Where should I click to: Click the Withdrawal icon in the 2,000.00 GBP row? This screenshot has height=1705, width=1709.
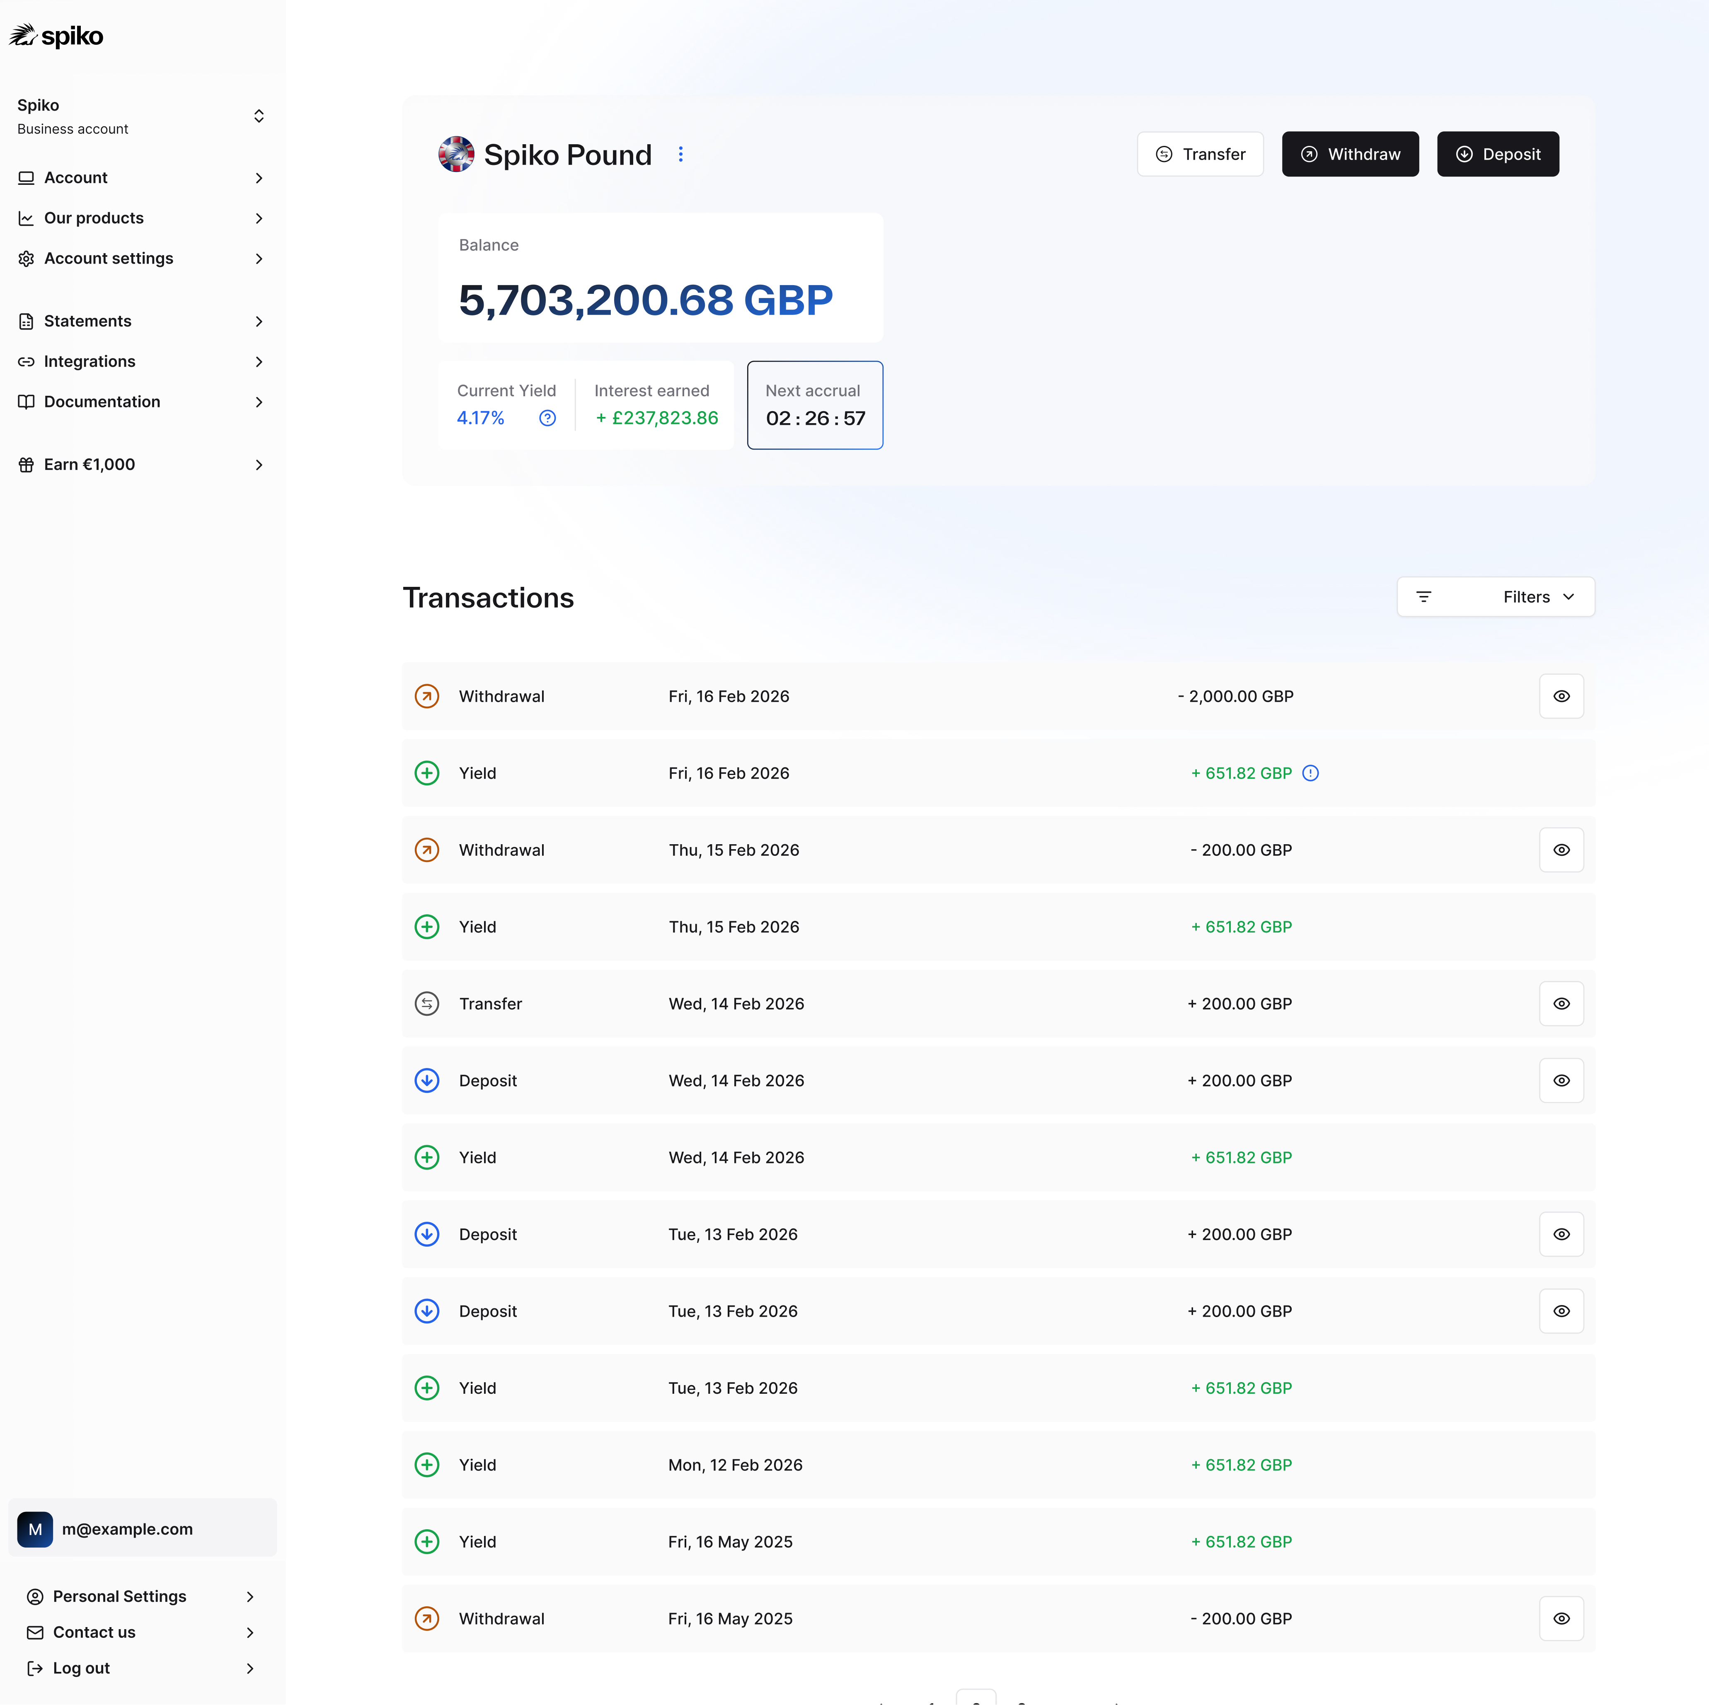tap(427, 696)
